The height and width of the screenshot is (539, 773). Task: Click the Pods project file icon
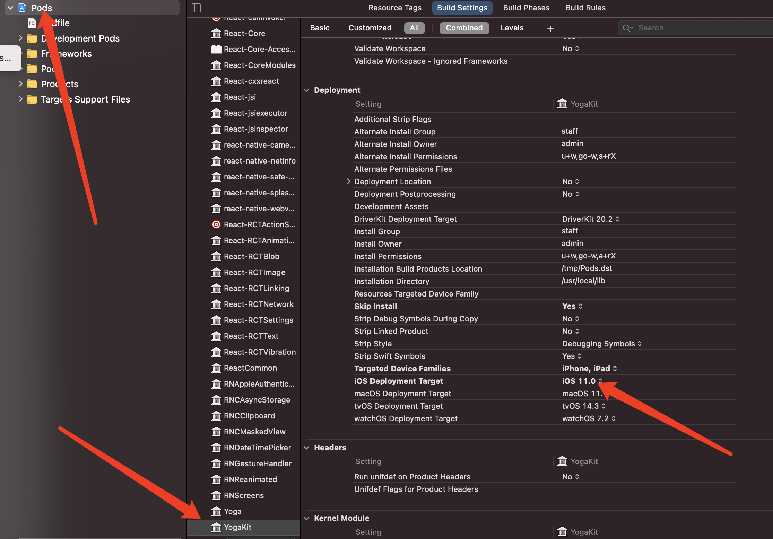pyautogui.click(x=22, y=8)
